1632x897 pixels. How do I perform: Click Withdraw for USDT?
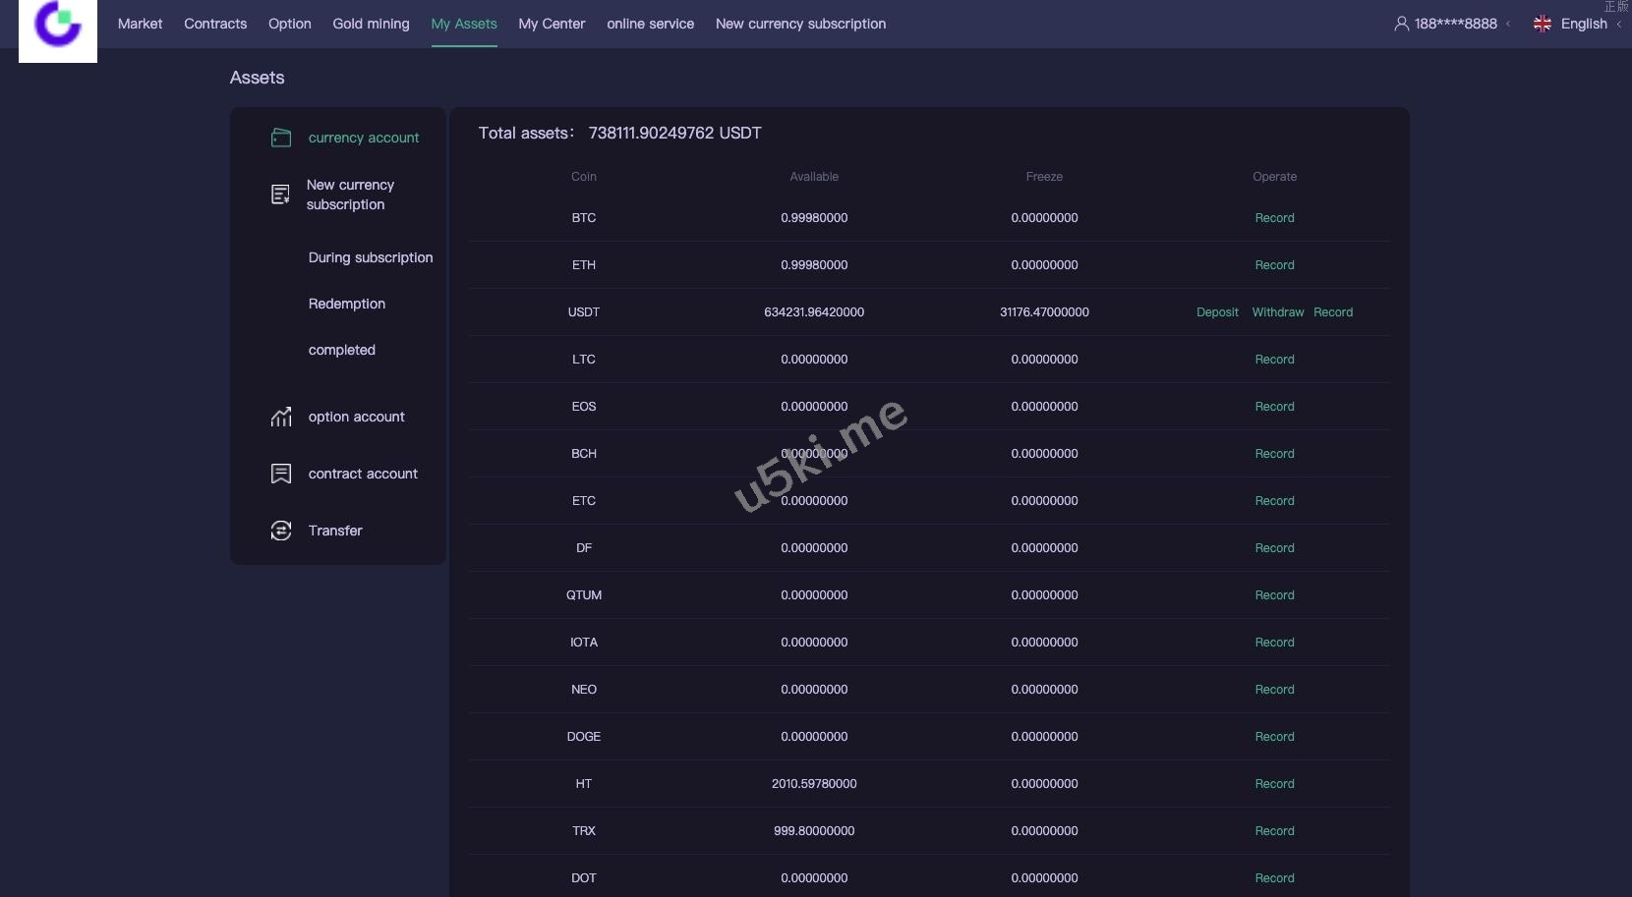[1277, 312]
